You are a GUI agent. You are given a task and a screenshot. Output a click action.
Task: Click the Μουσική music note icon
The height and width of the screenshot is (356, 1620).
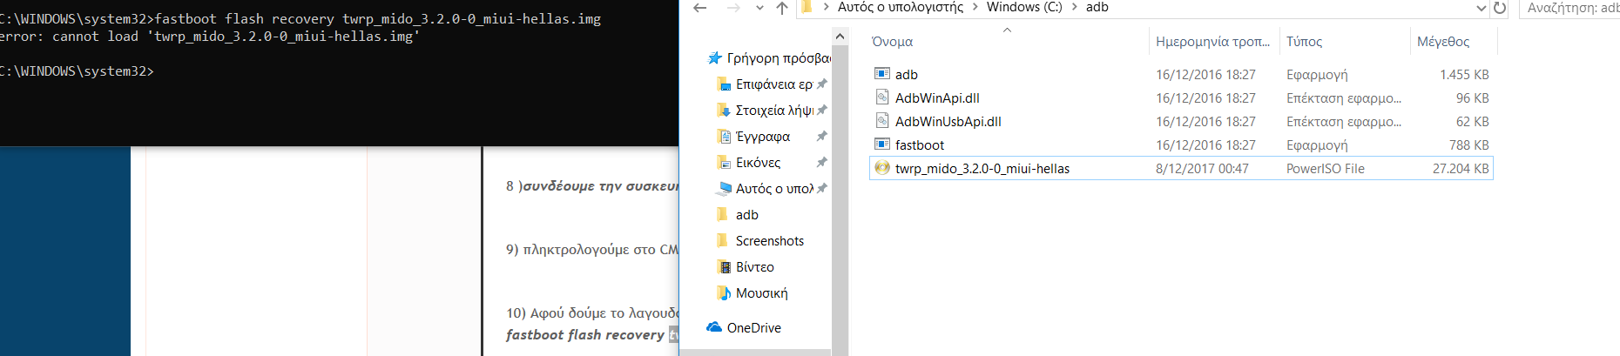tap(723, 293)
